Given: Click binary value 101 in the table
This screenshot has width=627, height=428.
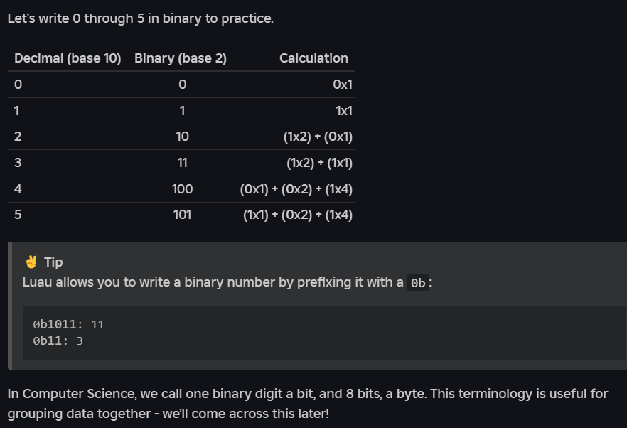Looking at the screenshot, I should 182,215.
